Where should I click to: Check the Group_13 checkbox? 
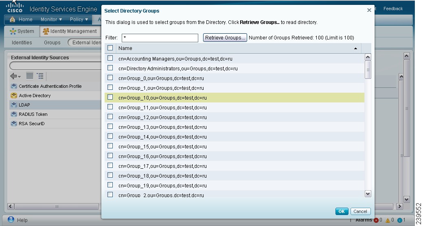(x=110, y=126)
